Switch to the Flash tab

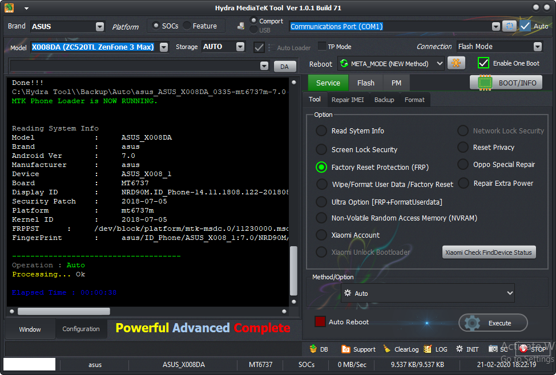[x=365, y=83]
